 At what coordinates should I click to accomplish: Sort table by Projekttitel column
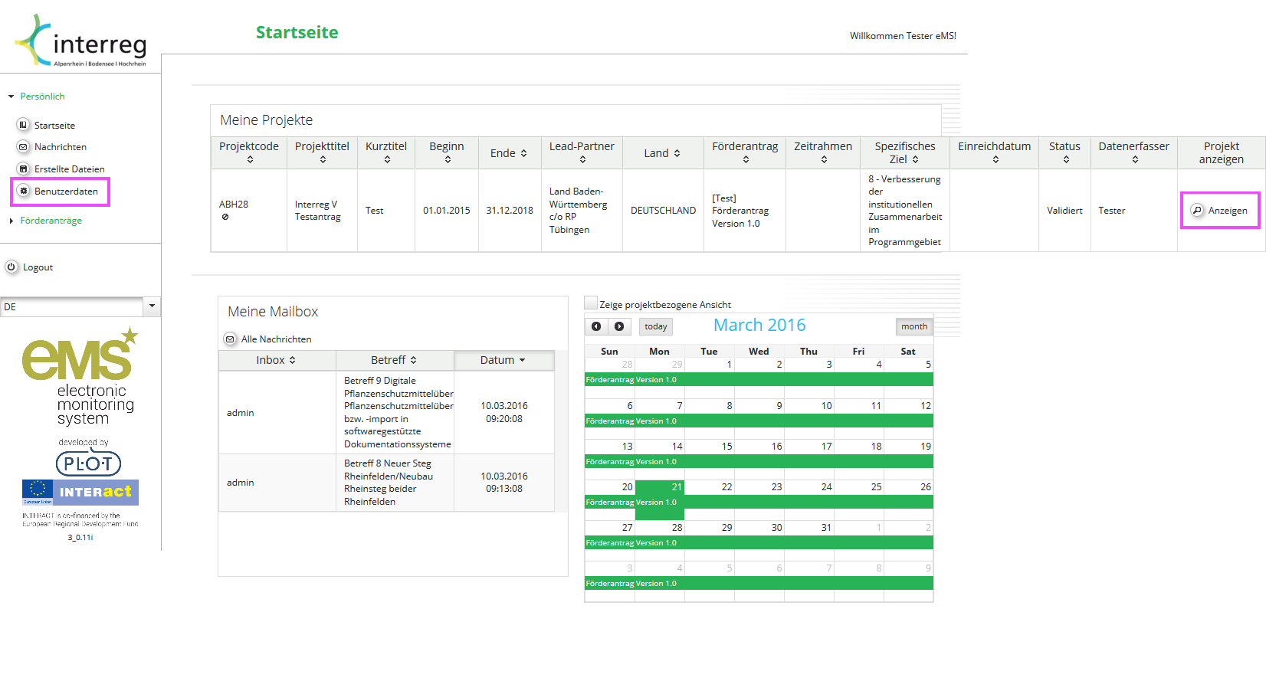point(323,152)
